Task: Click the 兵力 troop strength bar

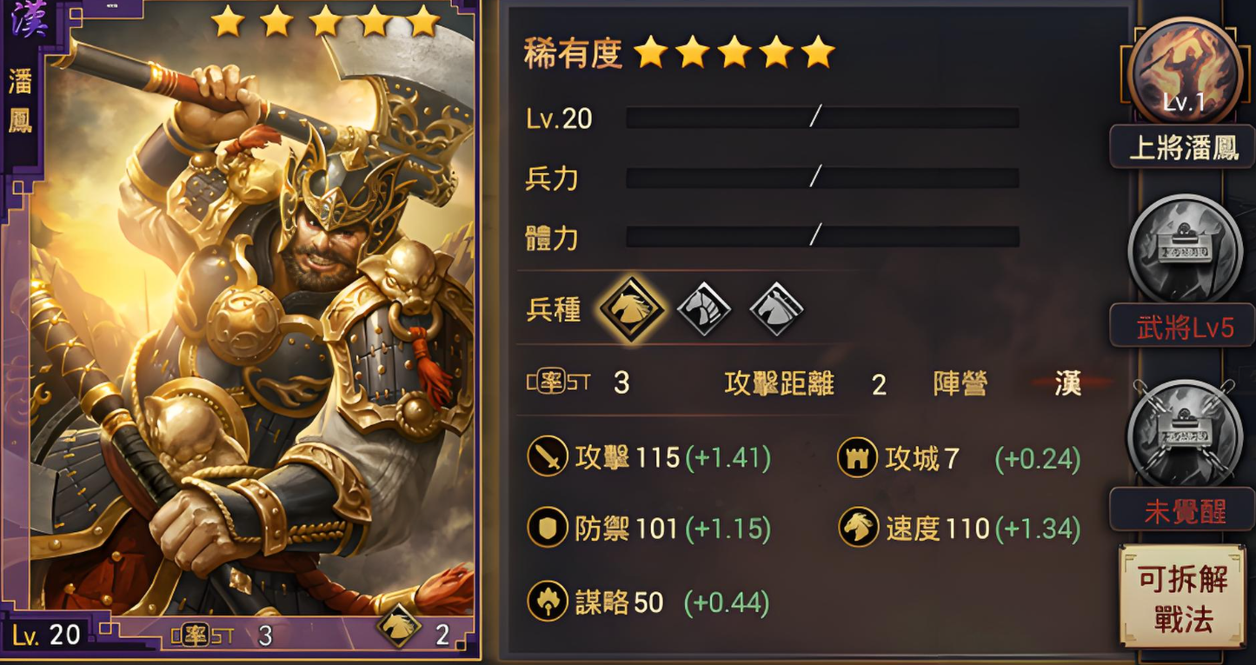Action: click(822, 177)
